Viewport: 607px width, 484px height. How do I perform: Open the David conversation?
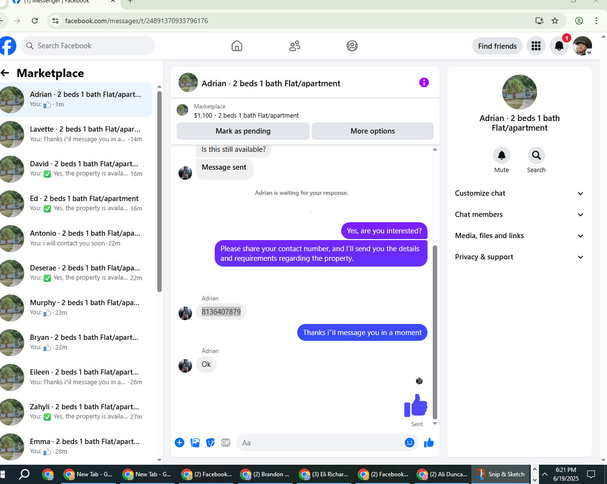76,169
